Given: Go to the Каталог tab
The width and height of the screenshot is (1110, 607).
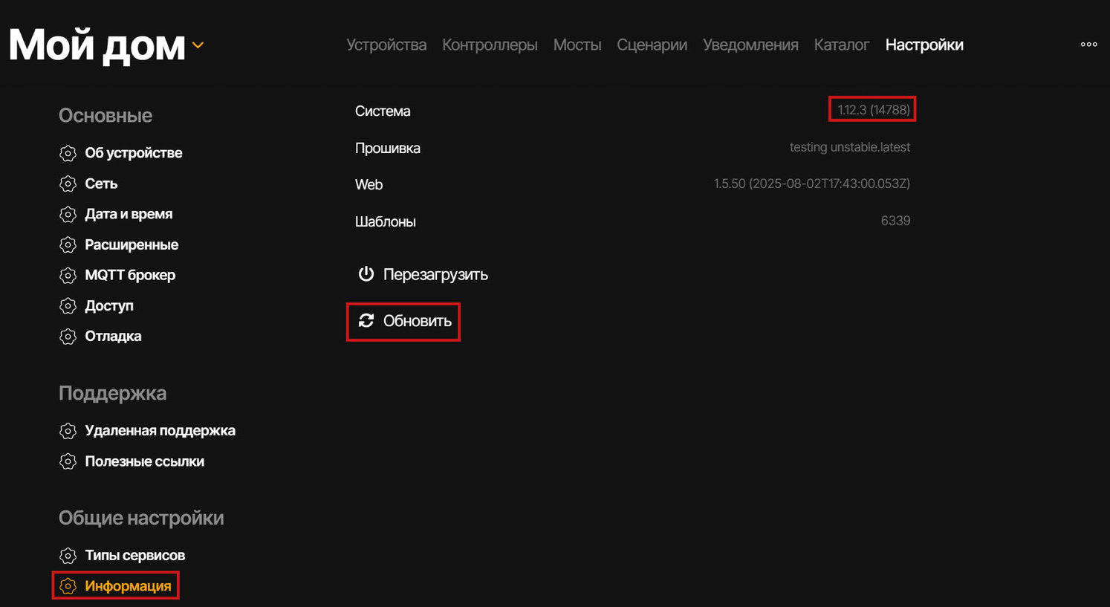Looking at the screenshot, I should click(x=841, y=45).
